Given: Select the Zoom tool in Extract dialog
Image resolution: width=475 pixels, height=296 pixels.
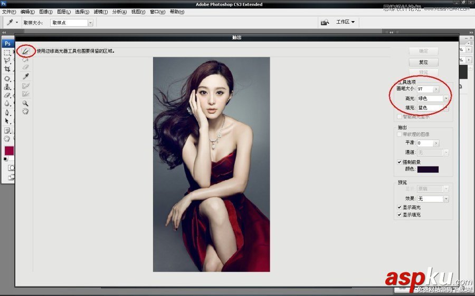Looking at the screenshot, I should point(25,103).
